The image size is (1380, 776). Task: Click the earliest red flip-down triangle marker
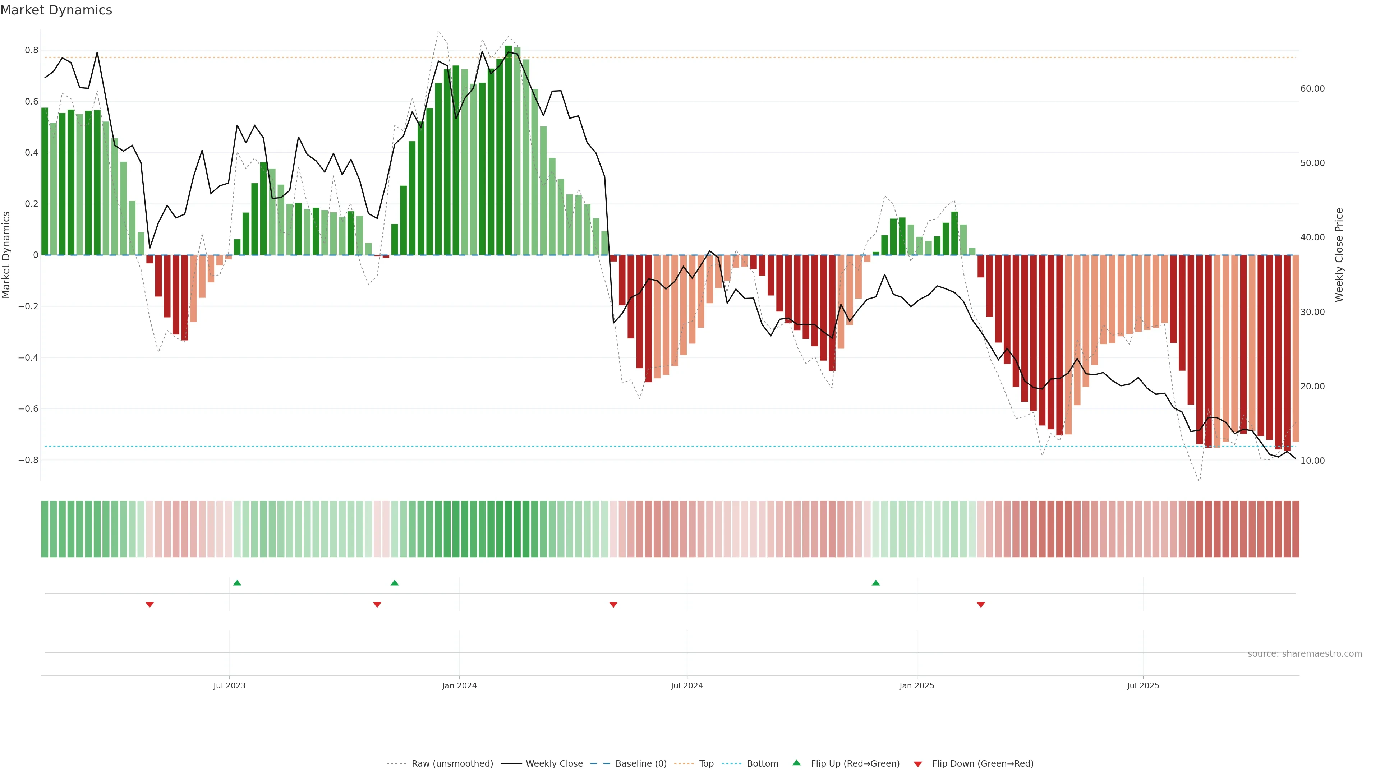(x=150, y=605)
